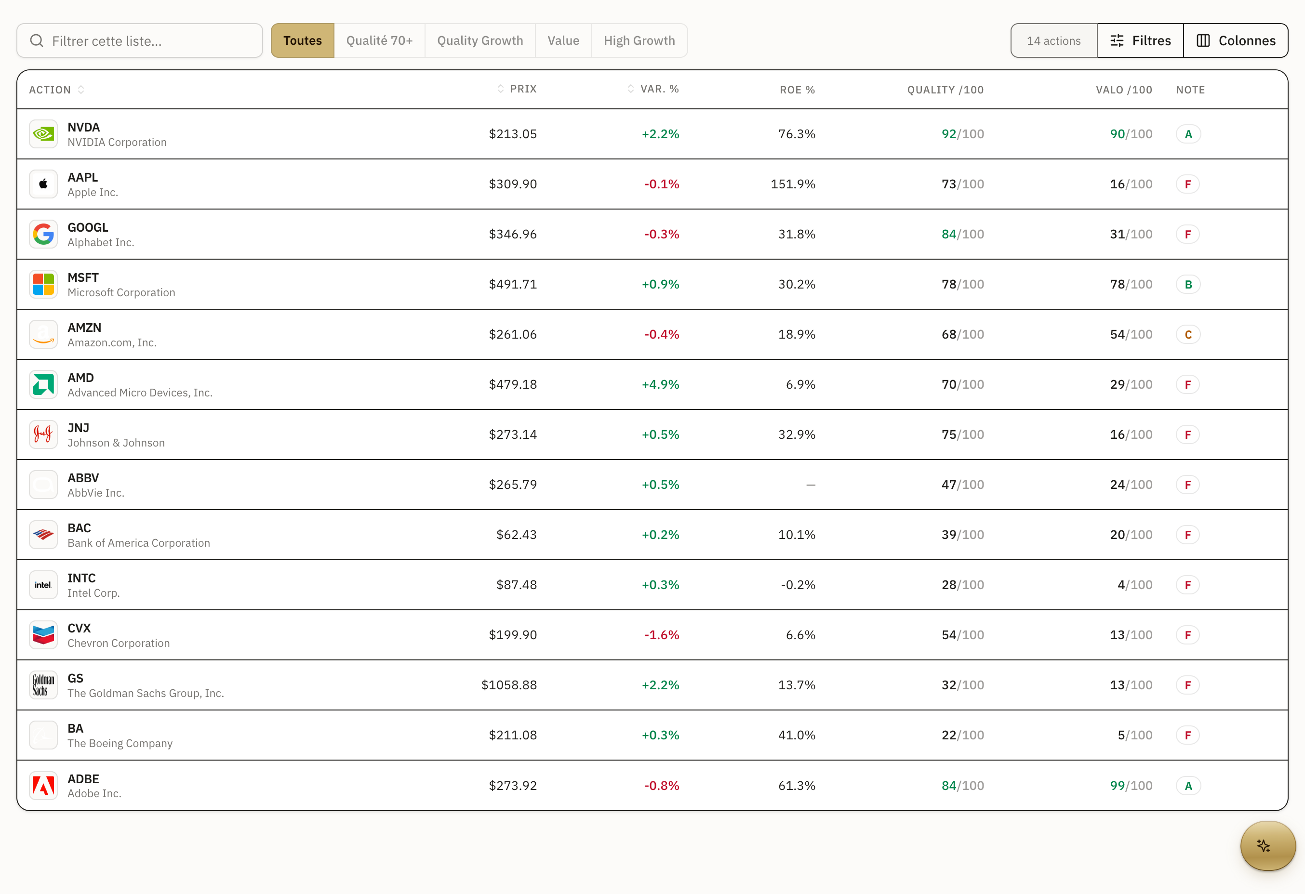This screenshot has height=894, width=1305.
Task: Click the search magnifier icon
Action: tap(37, 40)
